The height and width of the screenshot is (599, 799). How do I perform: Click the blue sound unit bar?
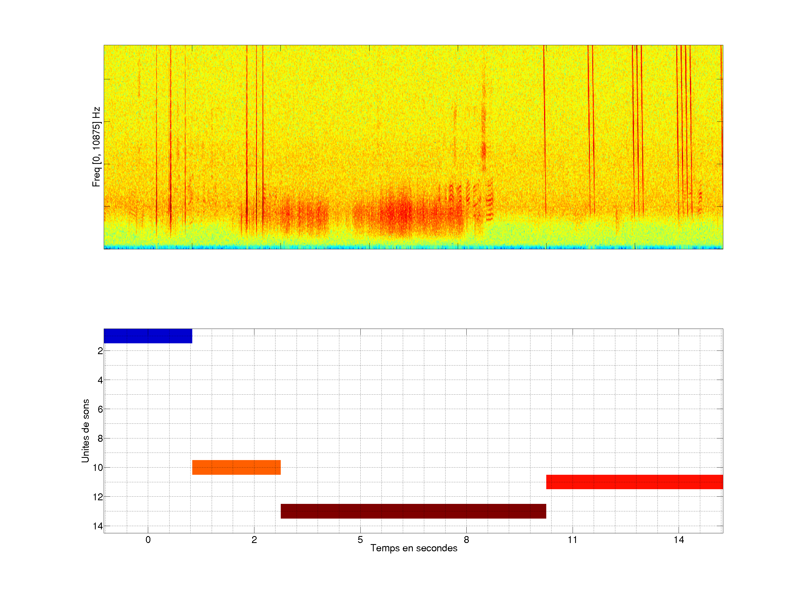point(148,336)
